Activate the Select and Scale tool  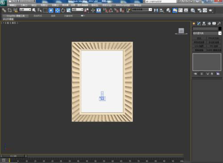(69, 10)
